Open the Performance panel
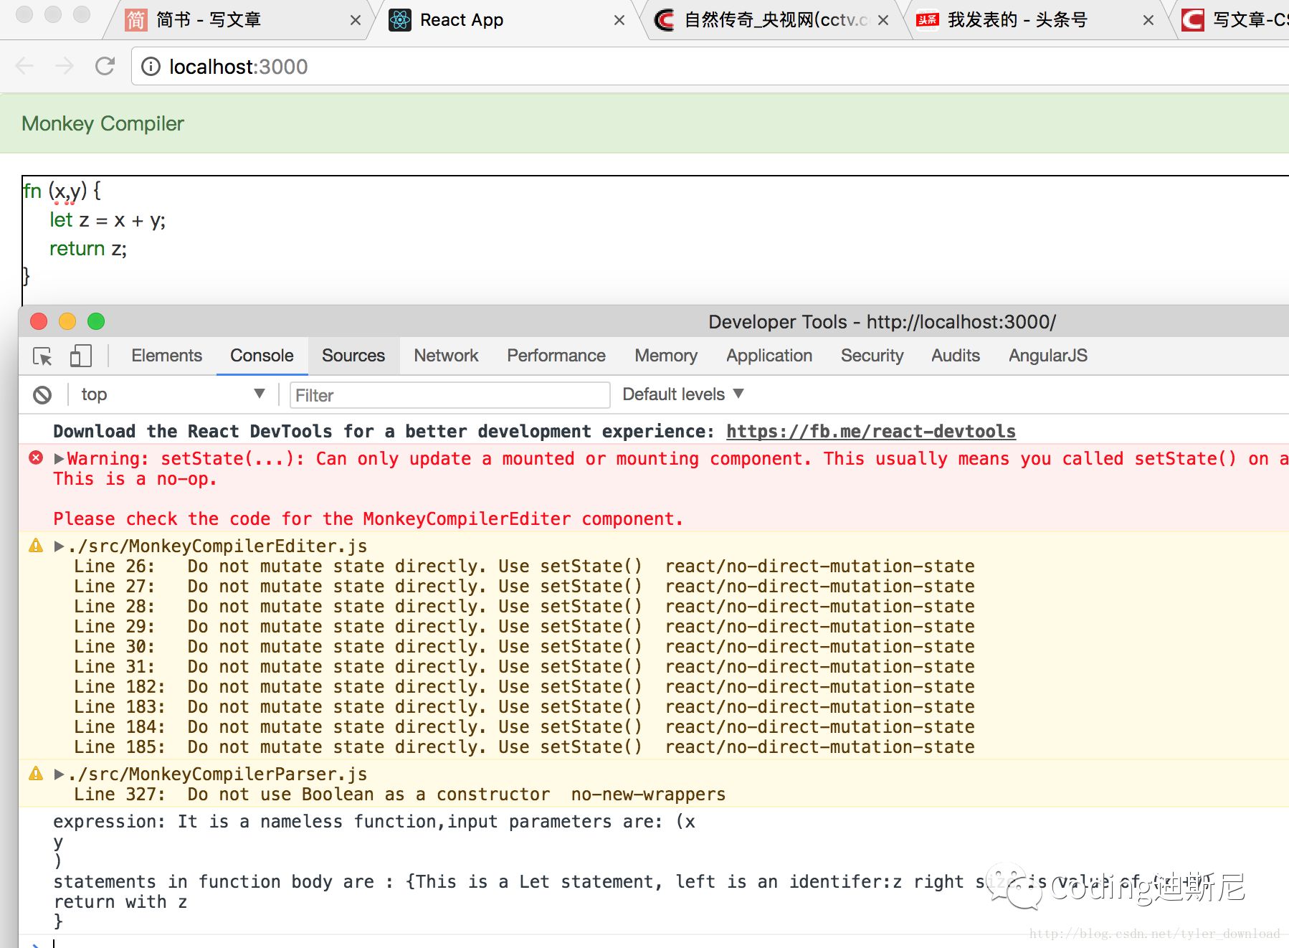Screen dimensions: 1289x948 pyautogui.click(x=556, y=356)
